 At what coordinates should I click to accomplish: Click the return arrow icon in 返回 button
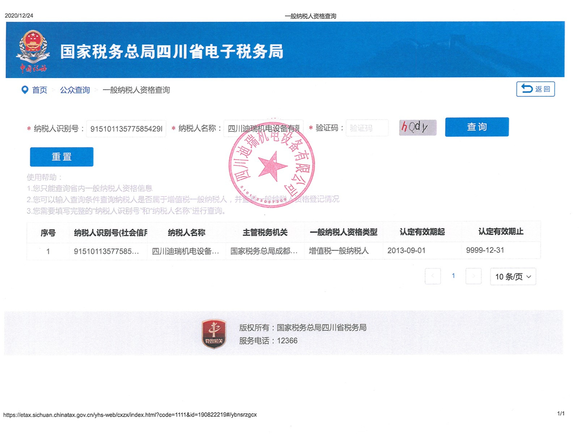(x=527, y=88)
